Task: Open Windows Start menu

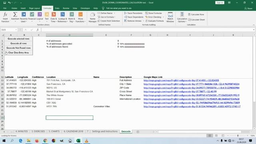Action: point(4,140)
